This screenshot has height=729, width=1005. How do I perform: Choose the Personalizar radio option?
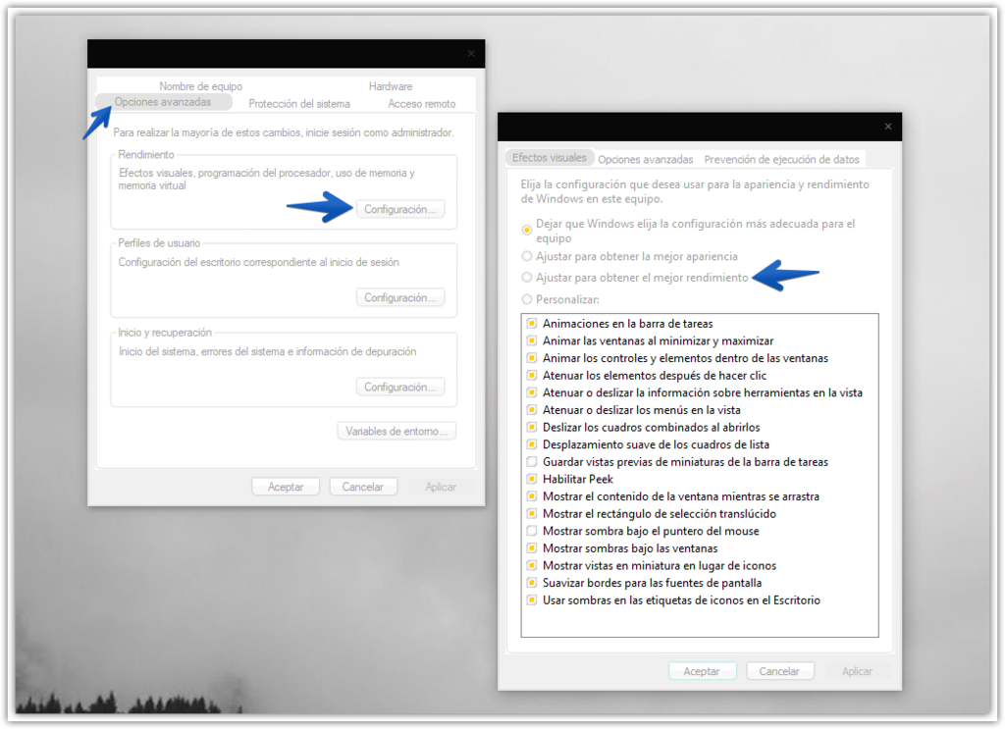(x=527, y=299)
